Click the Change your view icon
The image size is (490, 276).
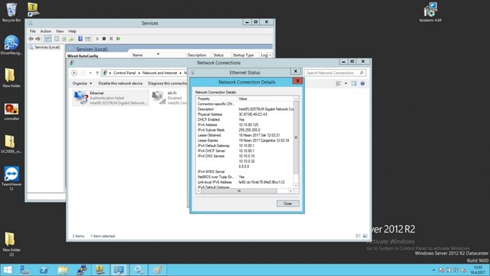pos(338,83)
